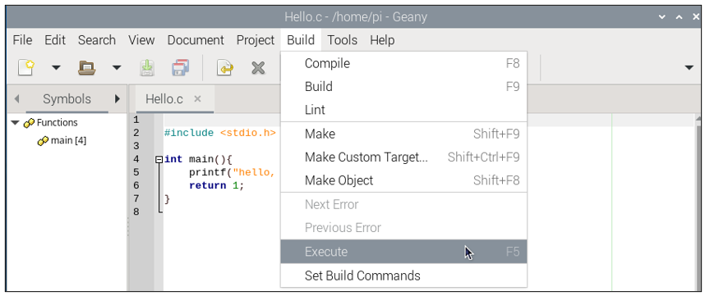Click the Reload file toolbar icon

[x=225, y=68]
